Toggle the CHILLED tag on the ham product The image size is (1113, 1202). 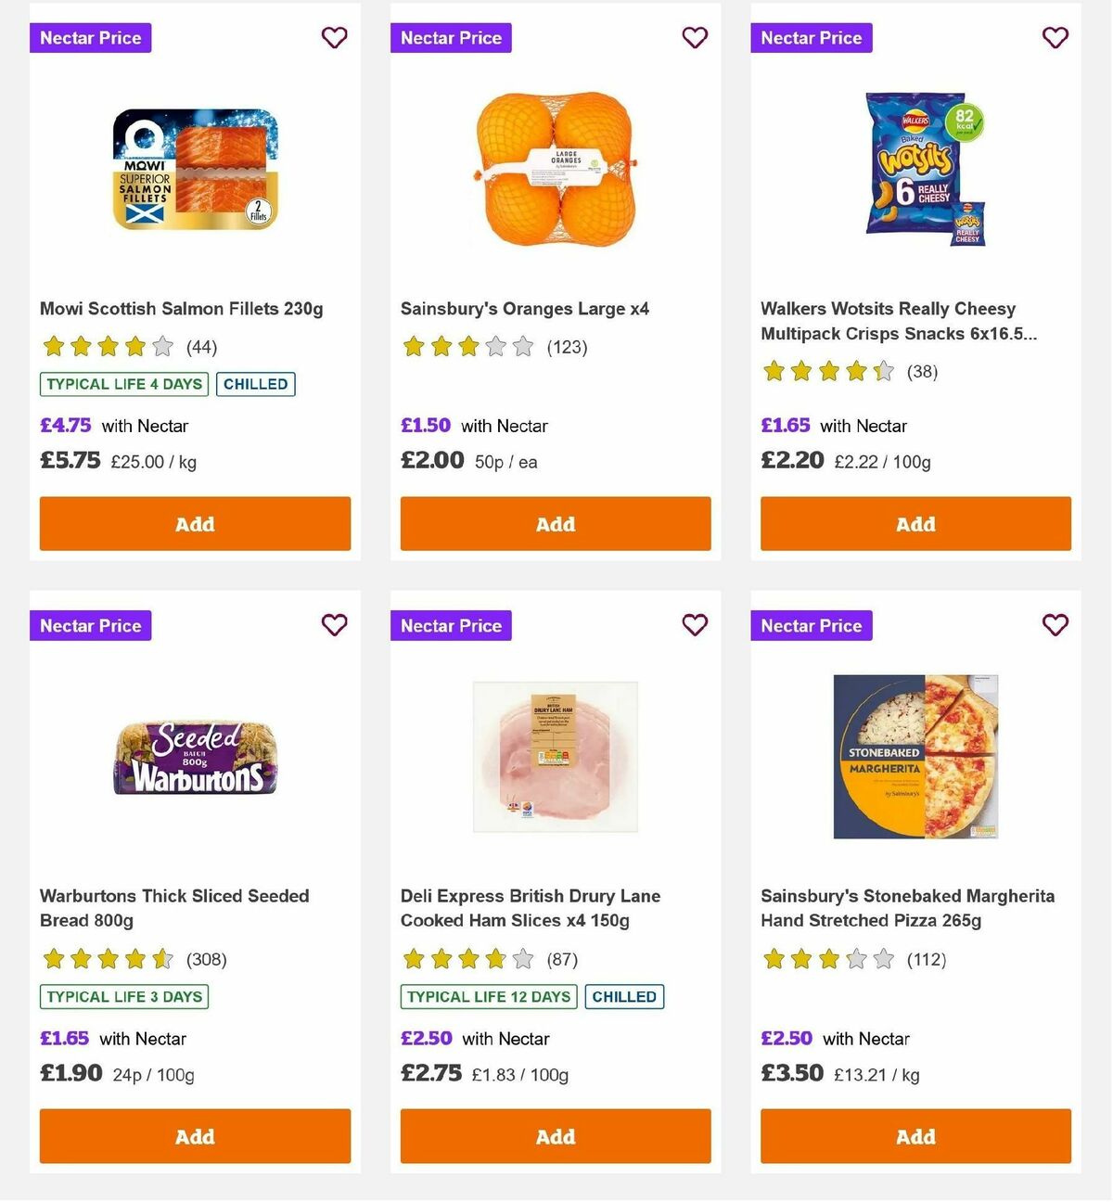click(x=625, y=997)
